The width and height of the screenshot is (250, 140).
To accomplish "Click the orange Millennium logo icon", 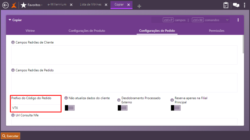I will 14,5.
